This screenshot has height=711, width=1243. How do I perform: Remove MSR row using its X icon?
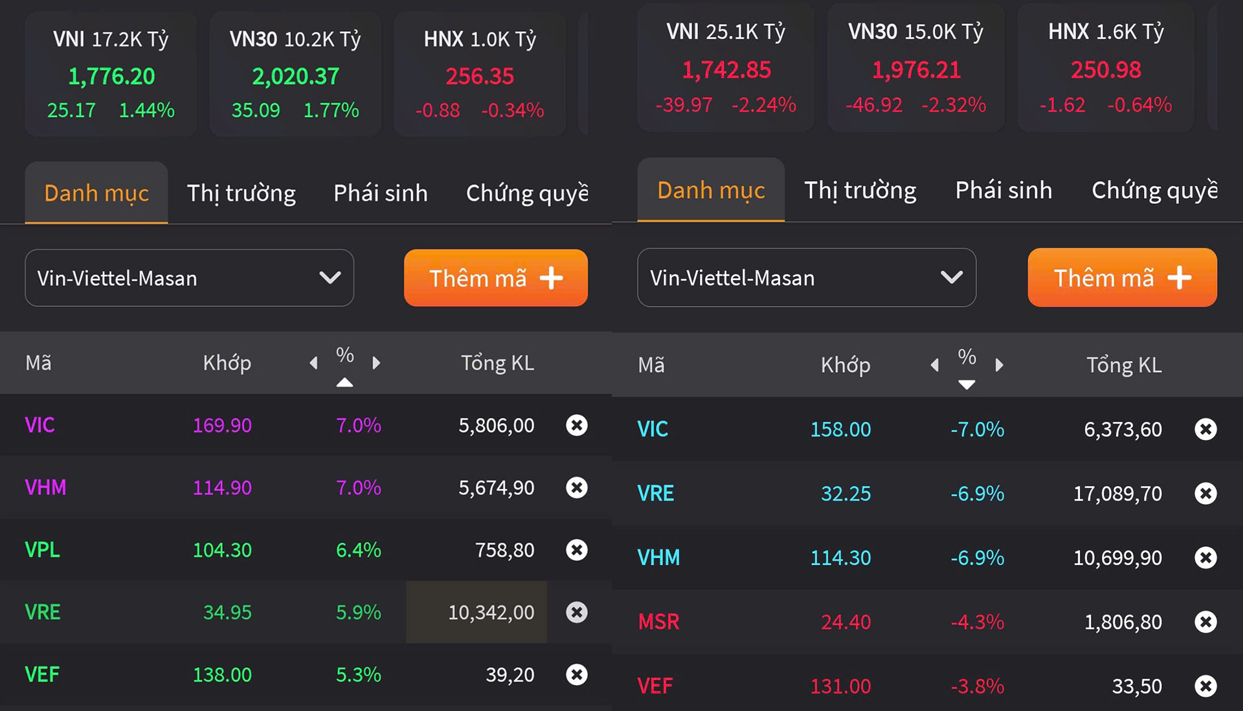[x=1205, y=622]
